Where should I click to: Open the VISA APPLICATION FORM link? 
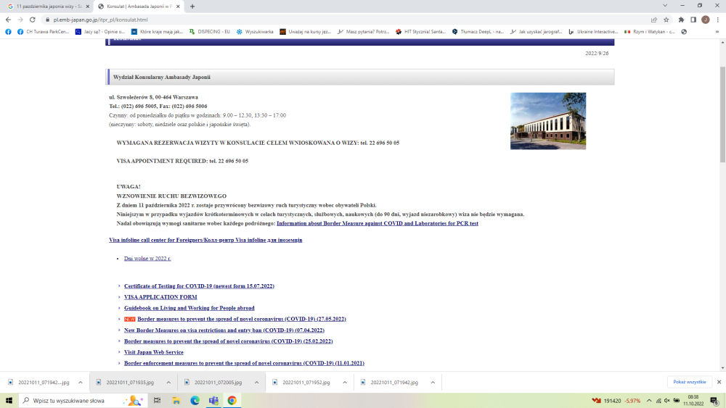160,297
